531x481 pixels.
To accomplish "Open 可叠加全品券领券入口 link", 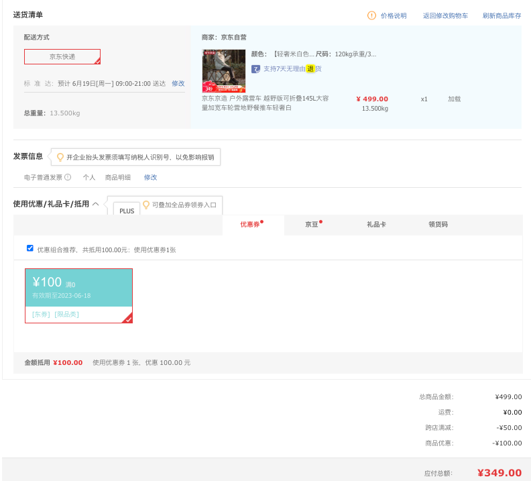I will pyautogui.click(x=184, y=205).
